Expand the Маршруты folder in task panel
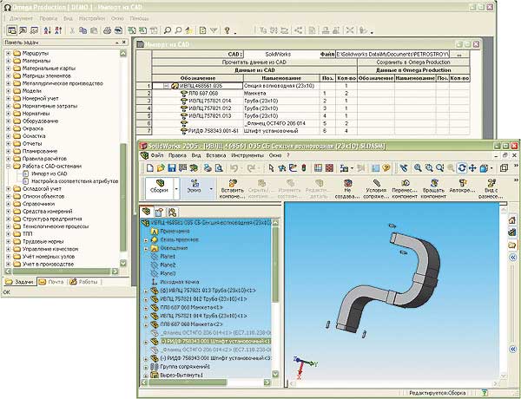Screen dimensions: 521x399 click(x=9, y=53)
